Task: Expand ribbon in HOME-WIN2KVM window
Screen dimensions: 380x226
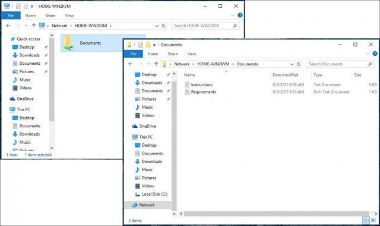Action: [233, 15]
